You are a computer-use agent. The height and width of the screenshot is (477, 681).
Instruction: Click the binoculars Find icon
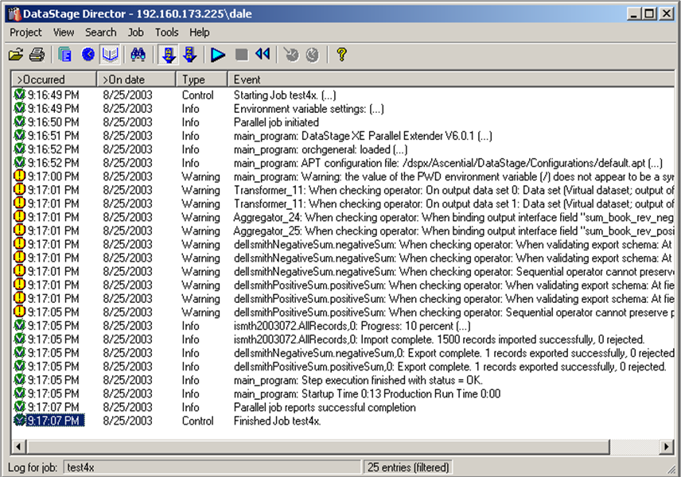[138, 55]
